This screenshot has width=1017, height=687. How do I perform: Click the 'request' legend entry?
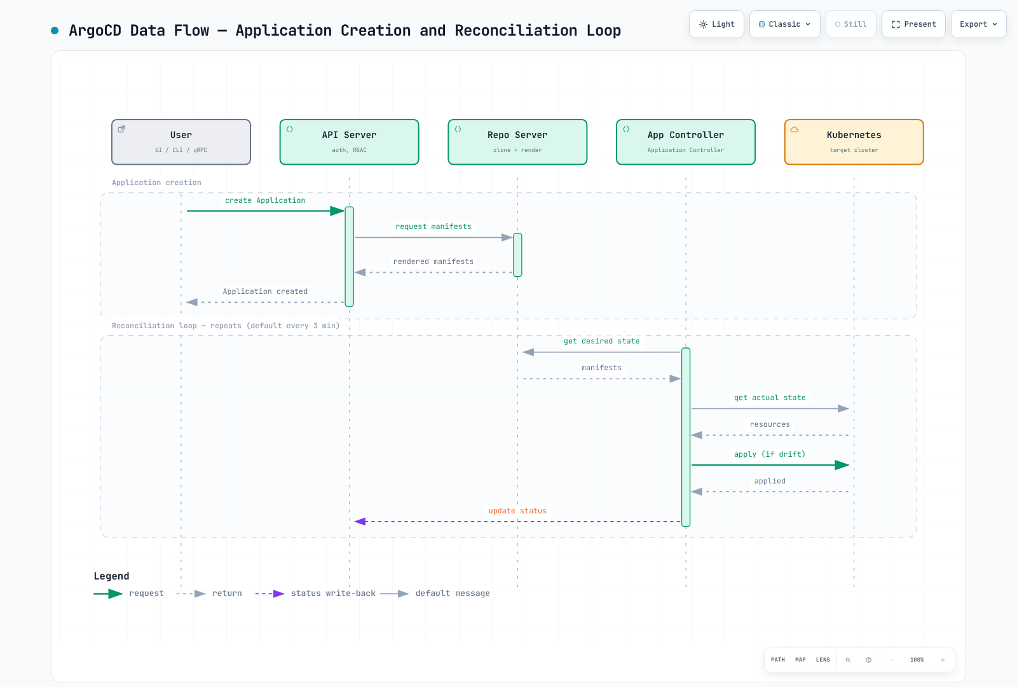[129, 593]
